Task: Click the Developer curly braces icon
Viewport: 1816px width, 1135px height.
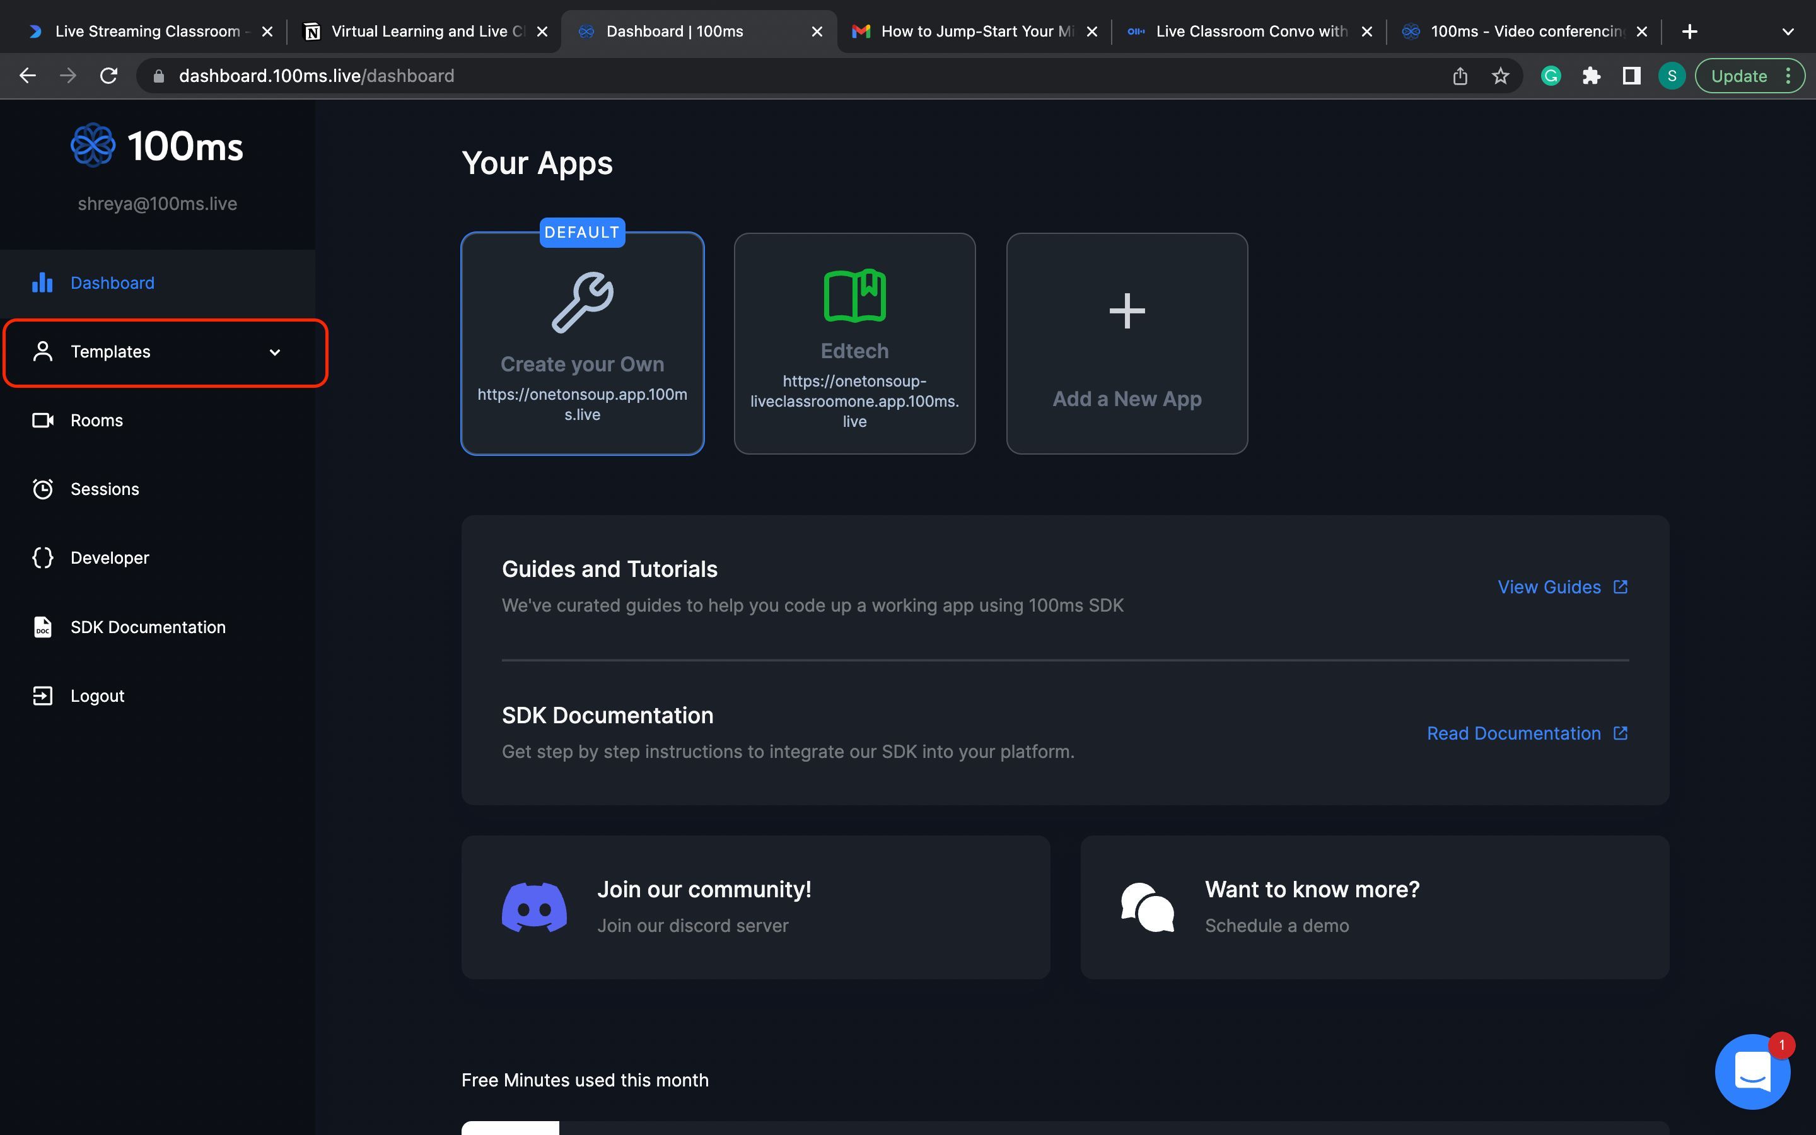Action: pos(43,558)
